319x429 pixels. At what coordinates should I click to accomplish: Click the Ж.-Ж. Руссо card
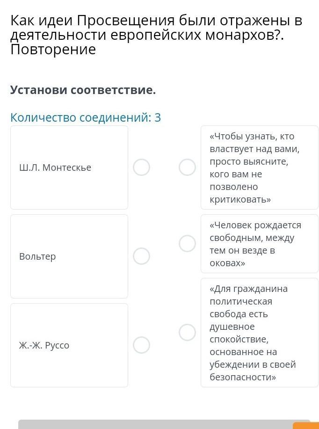click(x=69, y=345)
